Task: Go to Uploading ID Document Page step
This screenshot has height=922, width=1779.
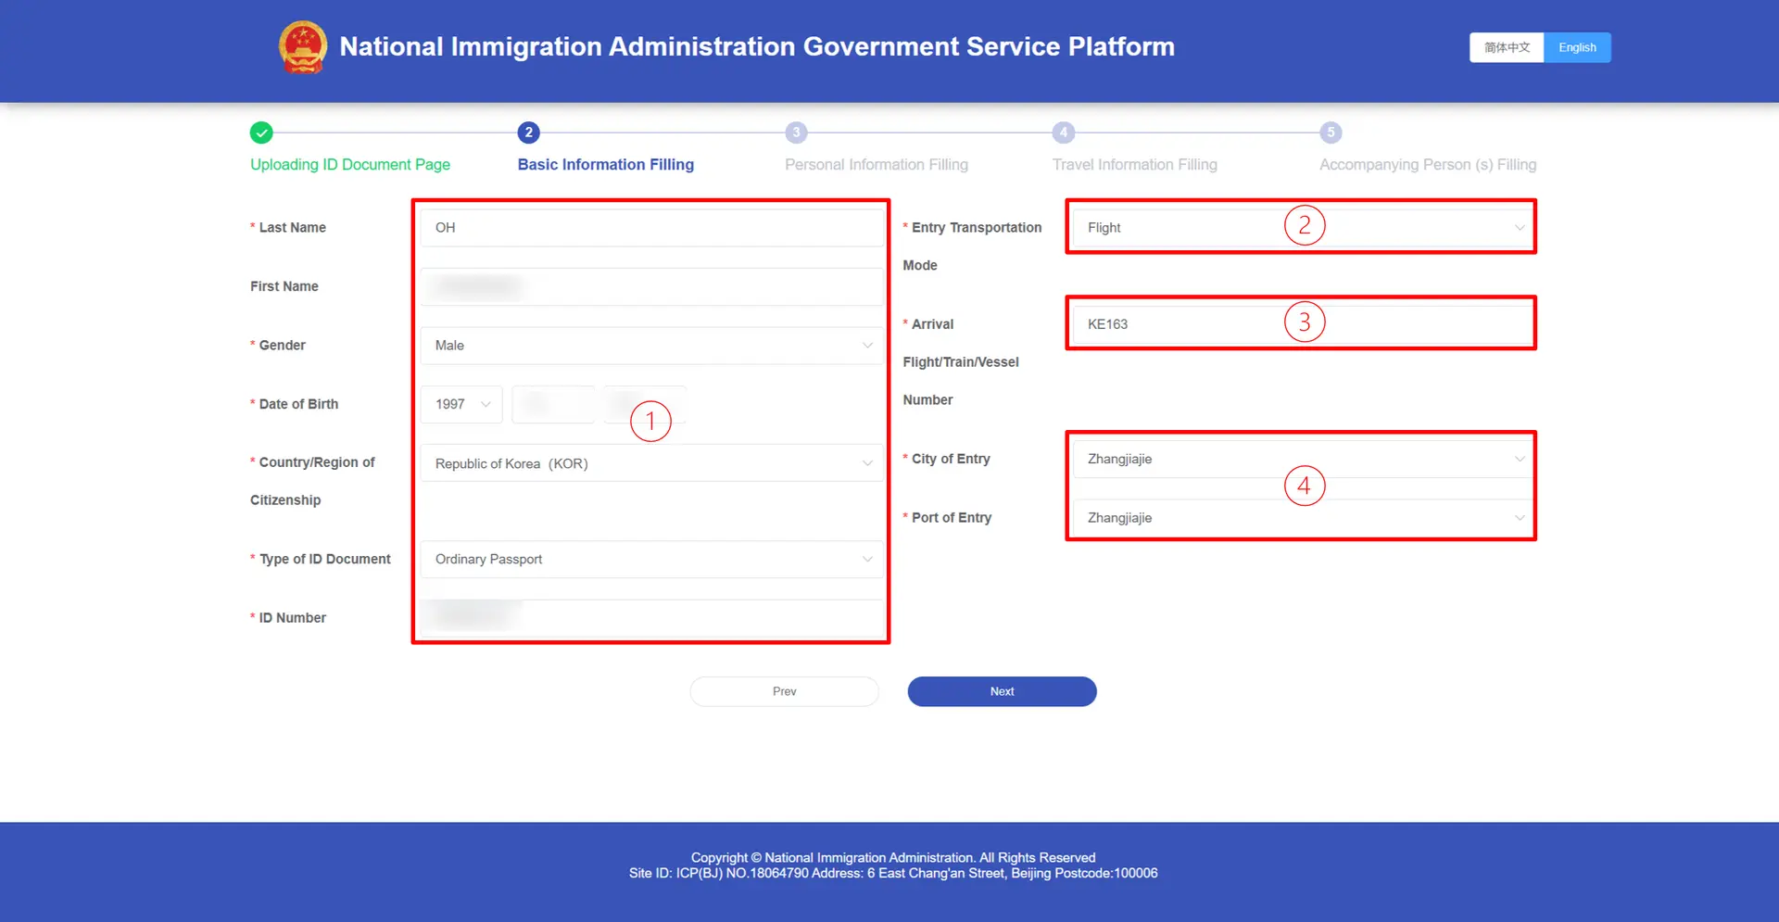Action: (x=350, y=165)
